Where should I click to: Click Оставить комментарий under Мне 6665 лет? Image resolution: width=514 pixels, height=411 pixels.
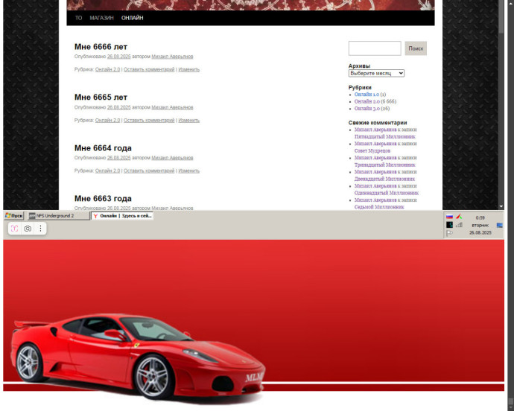click(149, 121)
